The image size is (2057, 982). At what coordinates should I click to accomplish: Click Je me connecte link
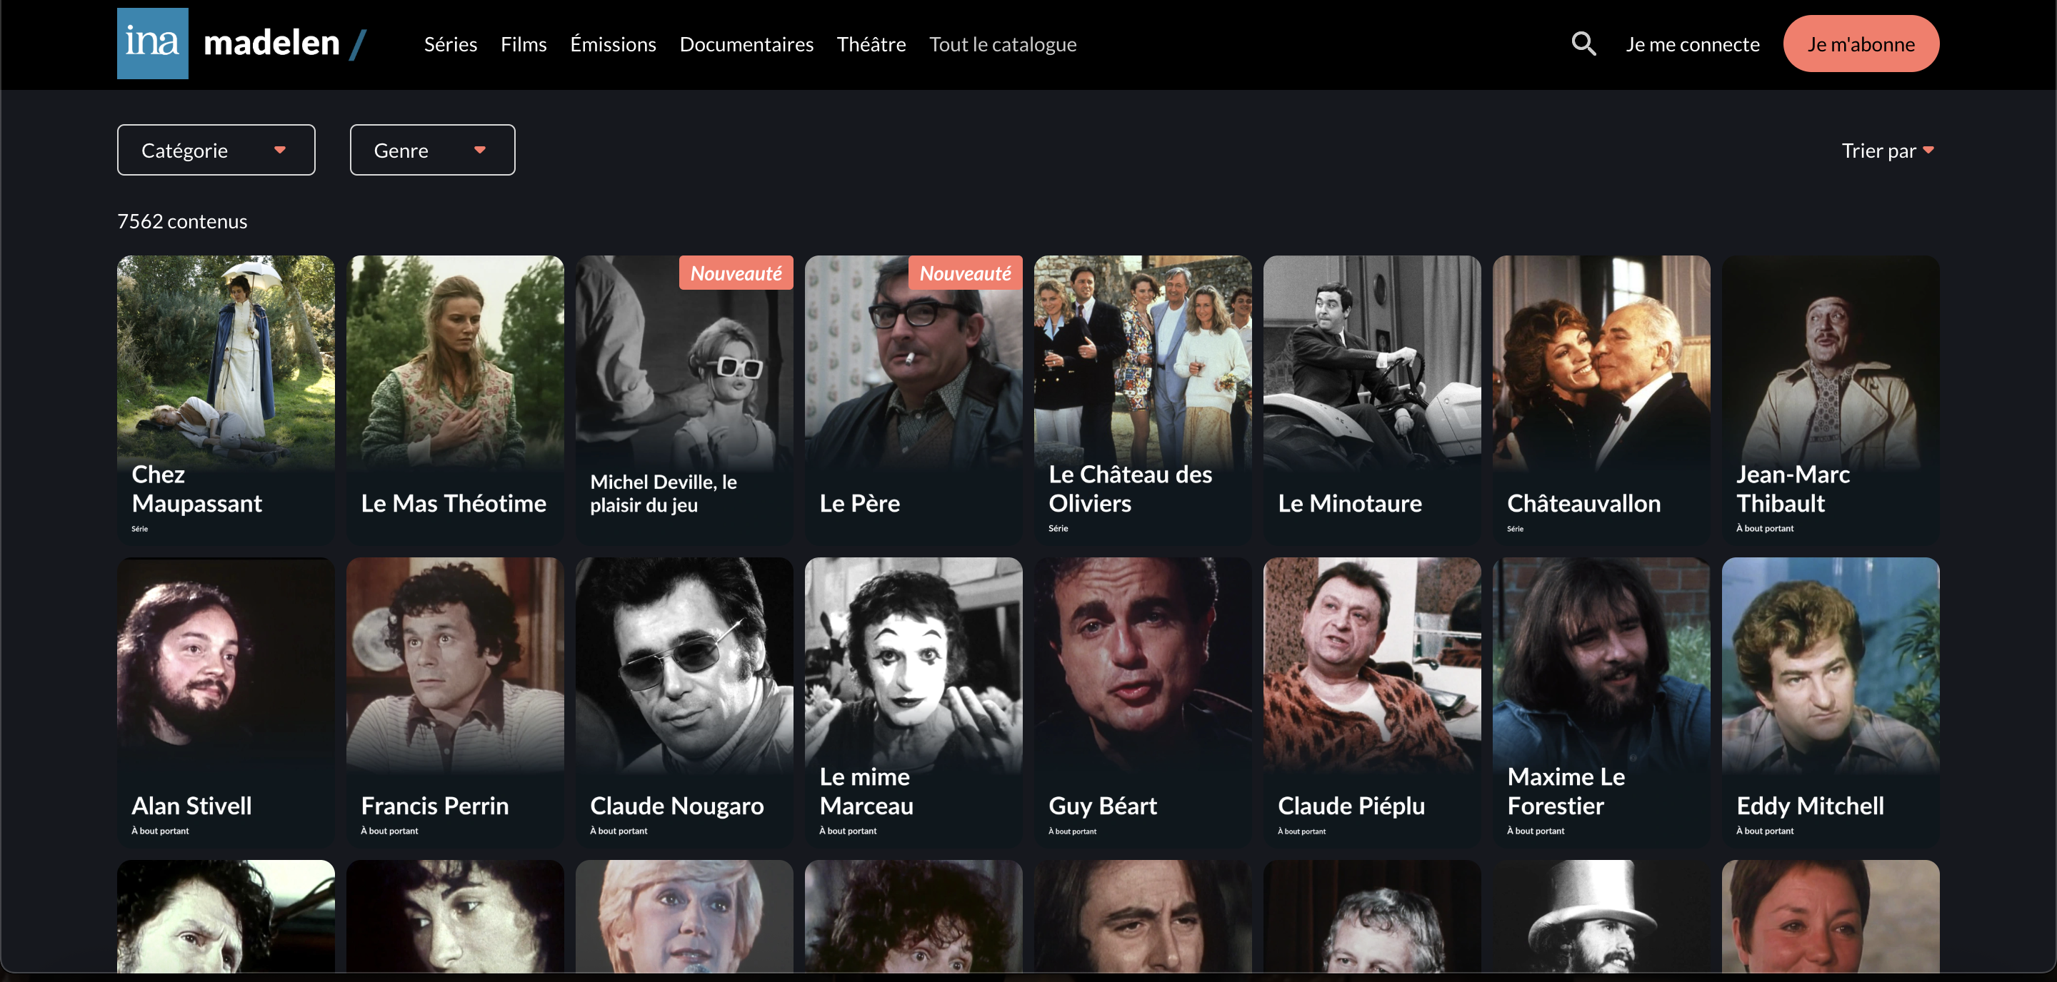1693,44
